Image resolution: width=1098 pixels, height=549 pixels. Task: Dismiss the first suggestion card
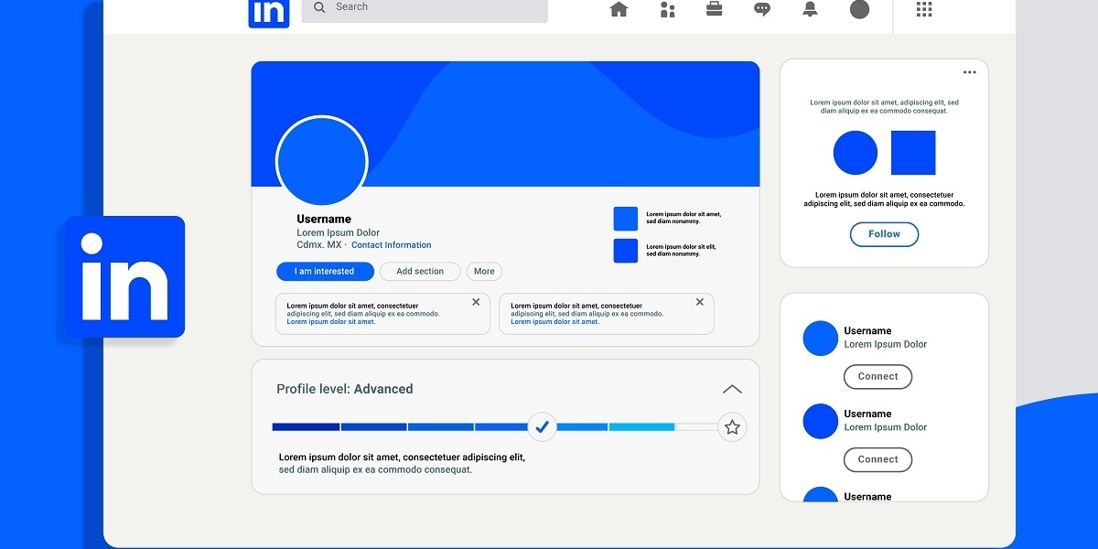476,302
